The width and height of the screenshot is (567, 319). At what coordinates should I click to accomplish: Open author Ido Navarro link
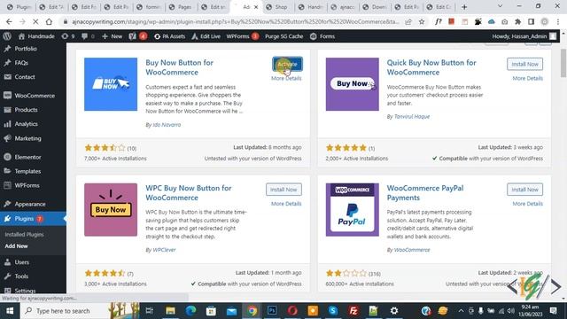(x=167, y=124)
